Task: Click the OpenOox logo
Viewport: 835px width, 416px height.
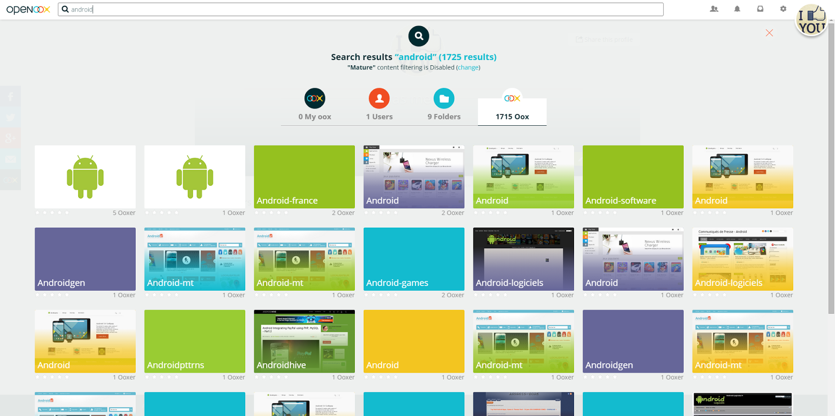Action: [x=28, y=9]
